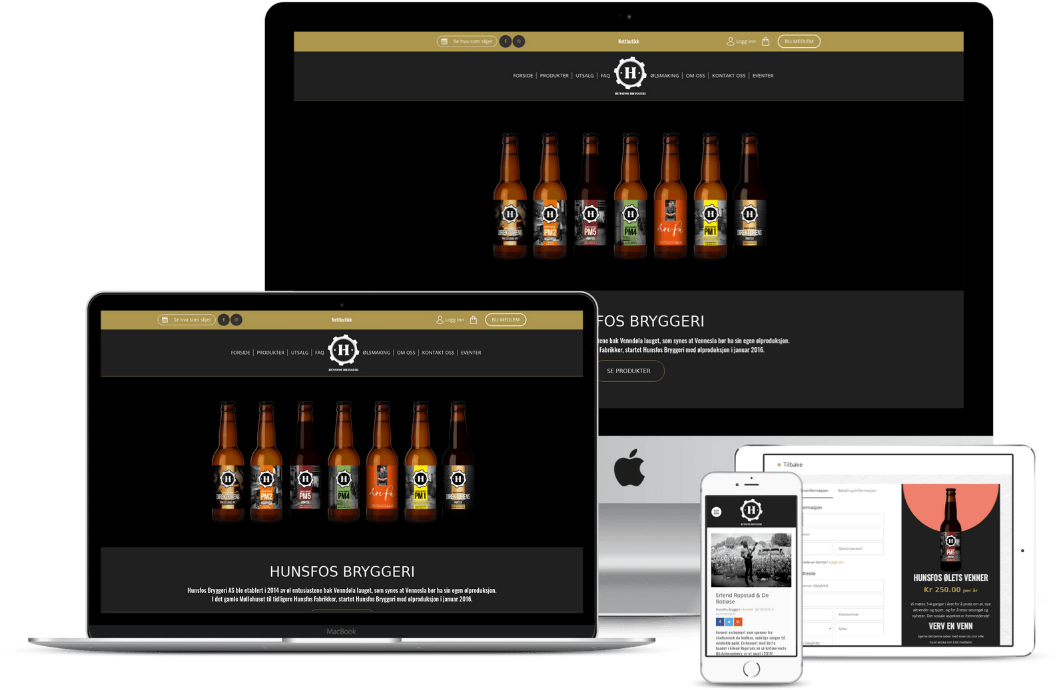Open KONTAKT OSS in the iMac menu
The height and width of the screenshot is (690, 1061).
click(729, 76)
